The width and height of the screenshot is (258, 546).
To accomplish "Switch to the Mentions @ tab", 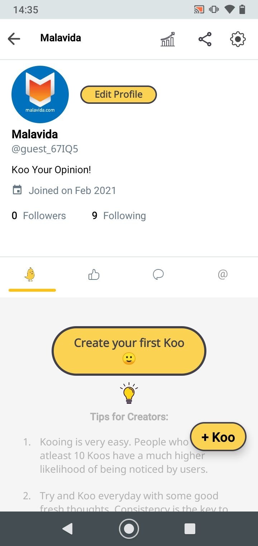I will 223,275.
